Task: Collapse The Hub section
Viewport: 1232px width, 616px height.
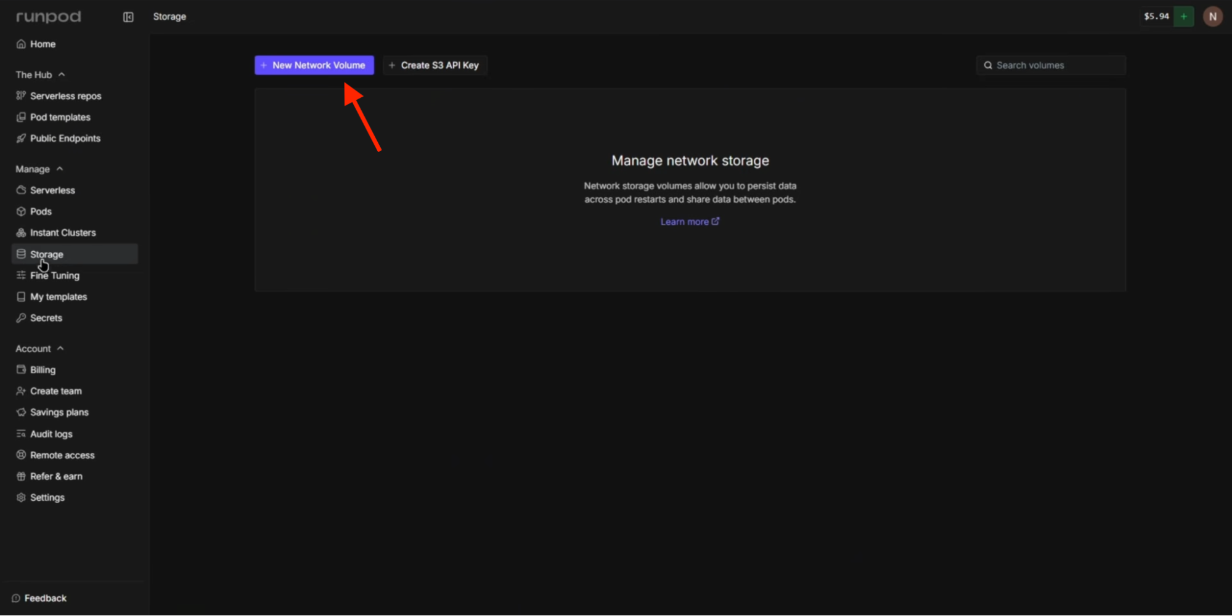Action: tap(40, 75)
